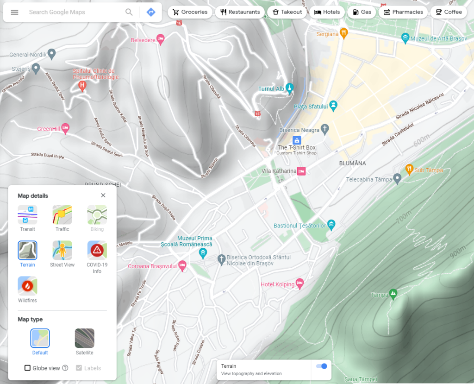Select the General Nordik pin
This screenshot has height=384, width=474.
[52, 54]
